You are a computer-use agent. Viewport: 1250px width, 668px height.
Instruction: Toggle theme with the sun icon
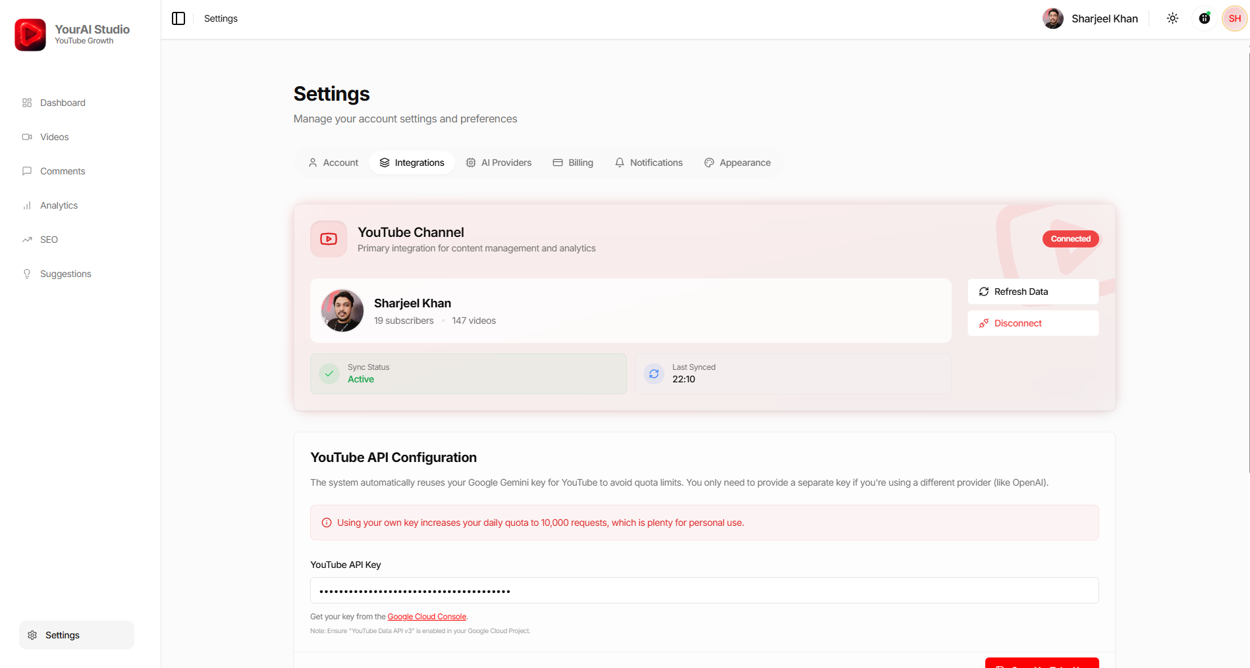pos(1172,18)
